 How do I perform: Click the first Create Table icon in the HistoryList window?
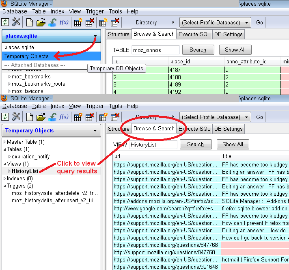78,117
